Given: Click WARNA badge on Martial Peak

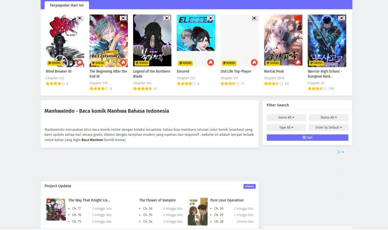Looking at the screenshot, I should coord(273,63).
